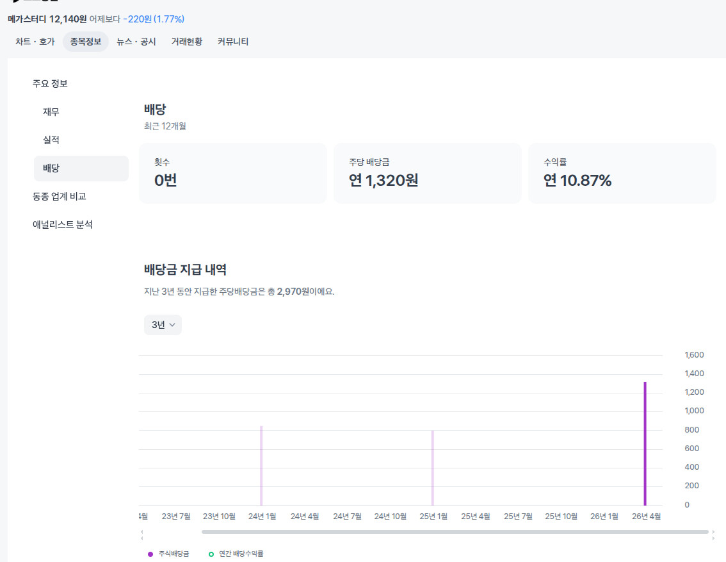The width and height of the screenshot is (726, 562).
Task: Click the chart's horizontal scrollbar thumb
Action: tap(455, 532)
